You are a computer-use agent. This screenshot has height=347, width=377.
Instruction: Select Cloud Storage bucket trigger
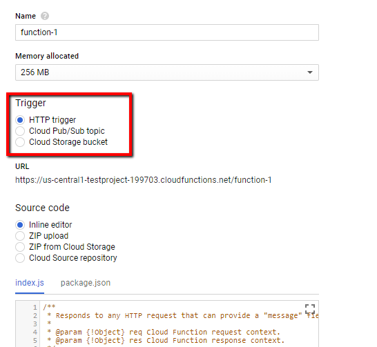tap(20, 142)
